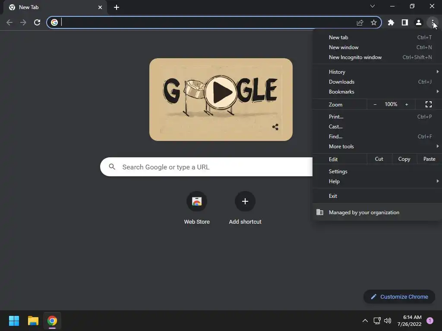The height and width of the screenshot is (331, 442).
Task: Open the profile avatar icon
Action: (x=419, y=22)
